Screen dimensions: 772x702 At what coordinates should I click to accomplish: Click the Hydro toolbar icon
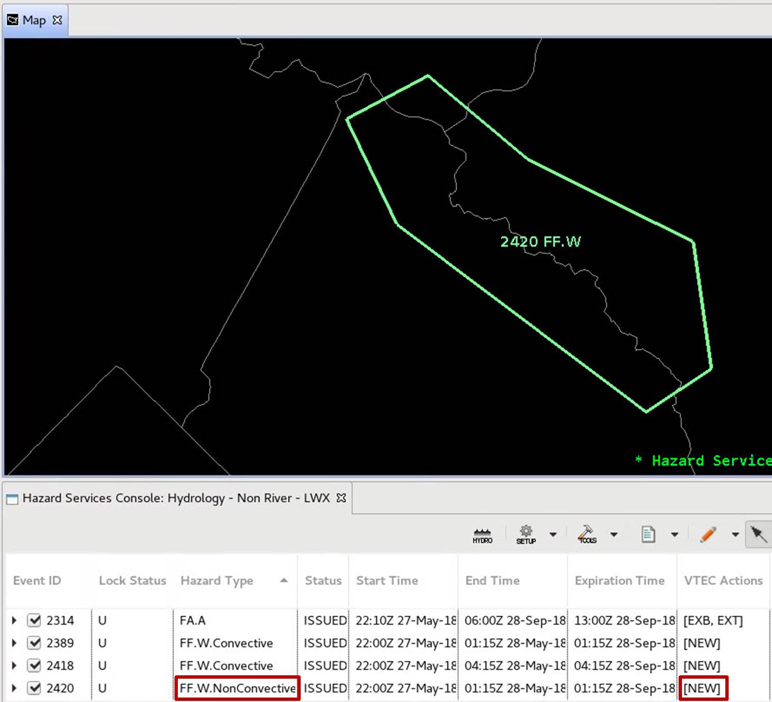tap(482, 535)
